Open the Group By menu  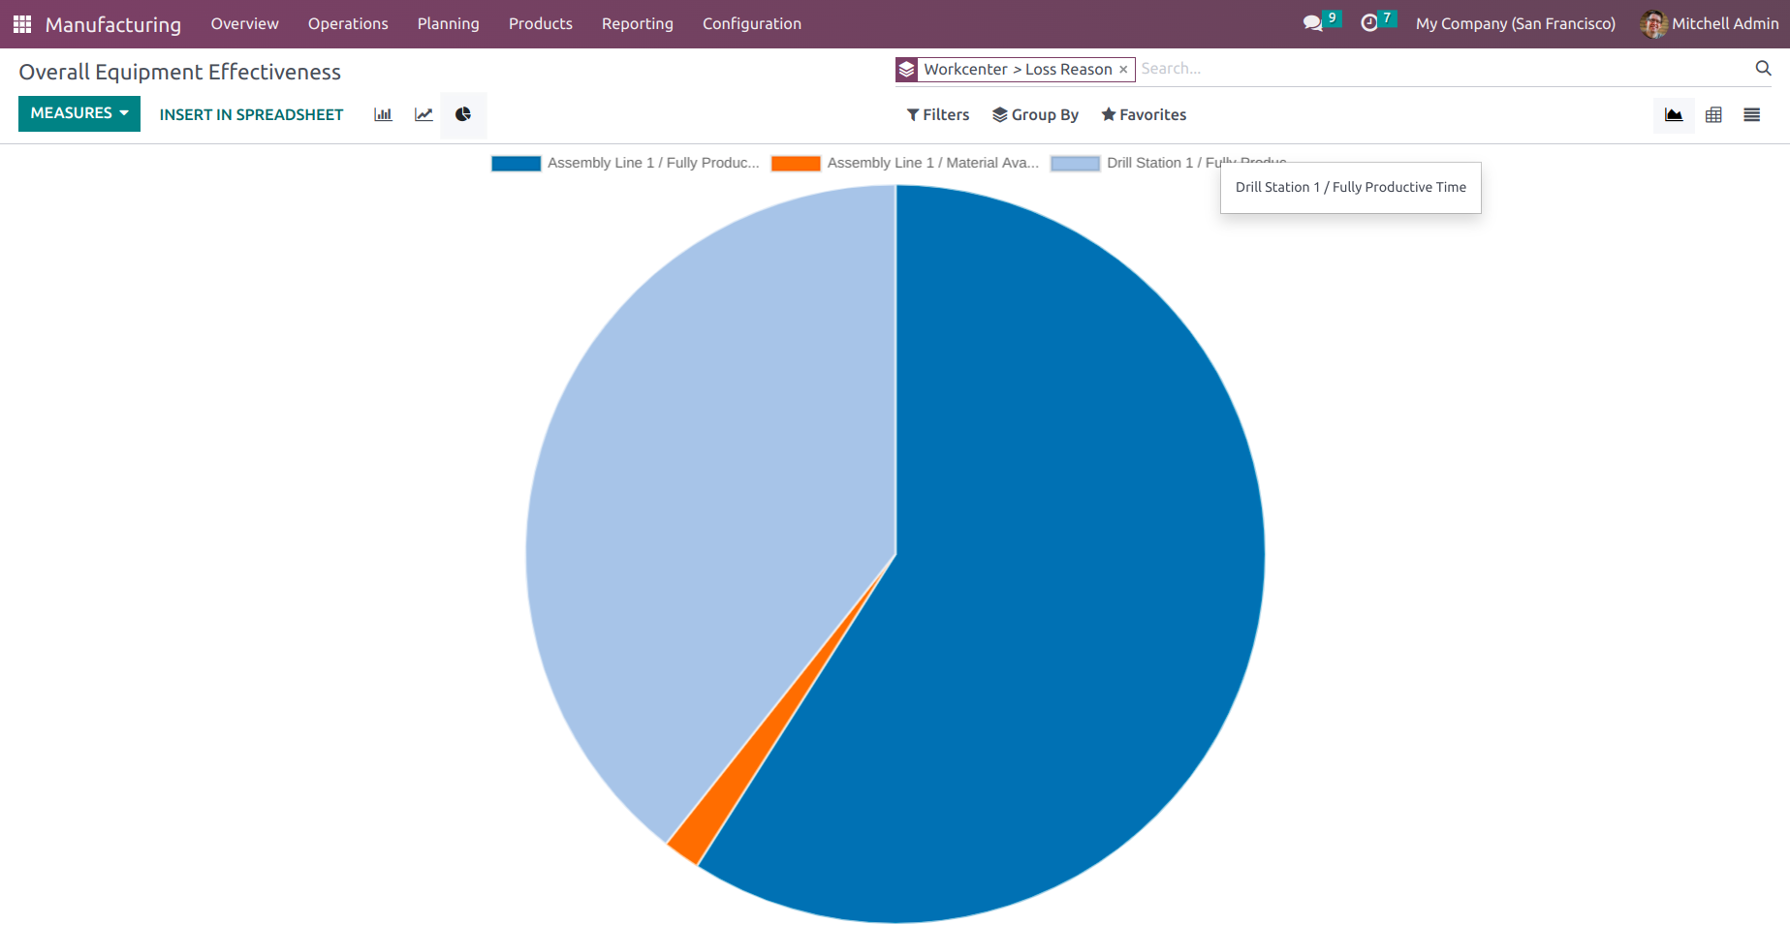click(x=1035, y=114)
